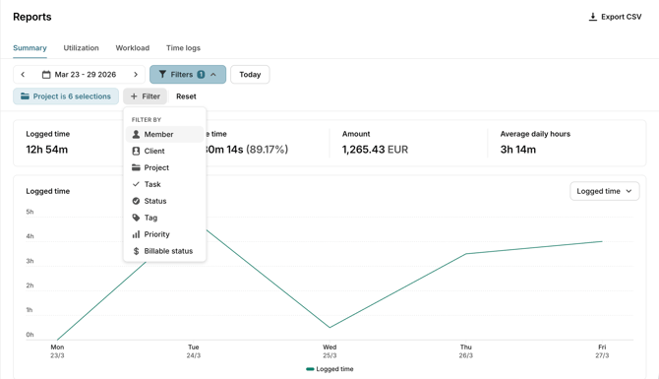The image size is (659, 379).
Task: Click the FILTER BY menu header
Action: click(x=147, y=119)
